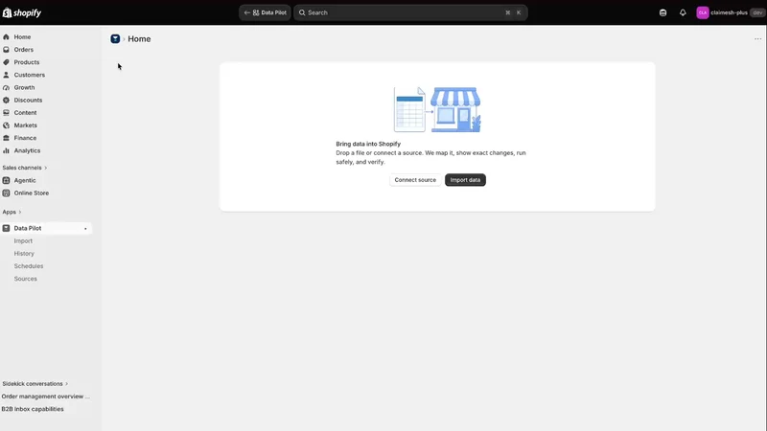
Task: Click the Agentic channel icon
Action: click(x=6, y=180)
